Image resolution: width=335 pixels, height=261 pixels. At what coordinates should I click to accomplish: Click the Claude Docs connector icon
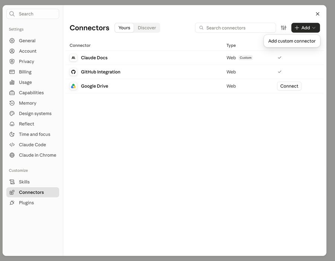[x=73, y=58]
